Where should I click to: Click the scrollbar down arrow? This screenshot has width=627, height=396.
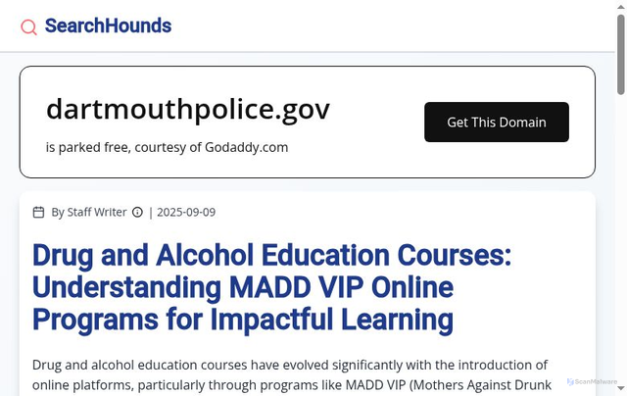(x=621, y=389)
